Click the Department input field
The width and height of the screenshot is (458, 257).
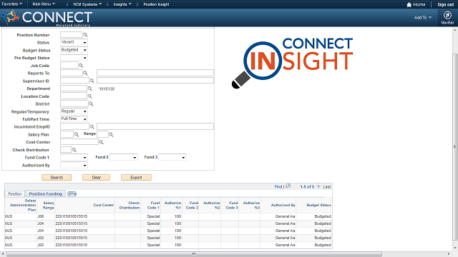pos(74,89)
